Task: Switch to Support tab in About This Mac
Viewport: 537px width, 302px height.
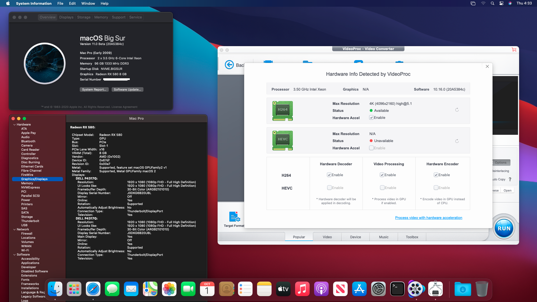Action: point(119,17)
